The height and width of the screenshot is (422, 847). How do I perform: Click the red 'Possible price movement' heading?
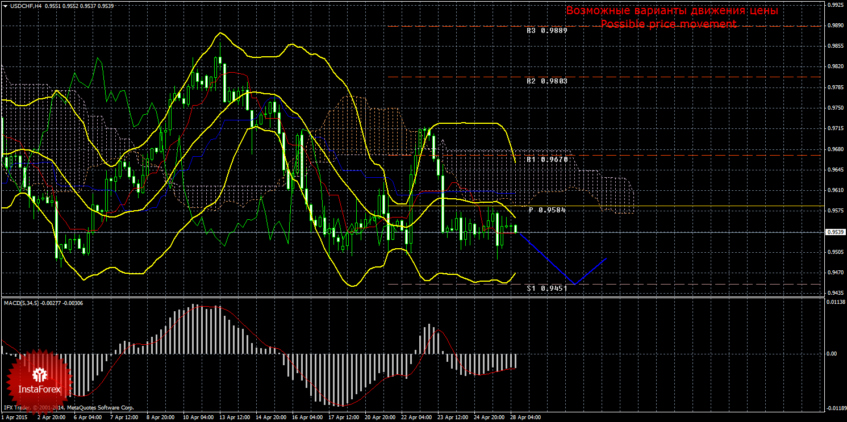tap(669, 24)
